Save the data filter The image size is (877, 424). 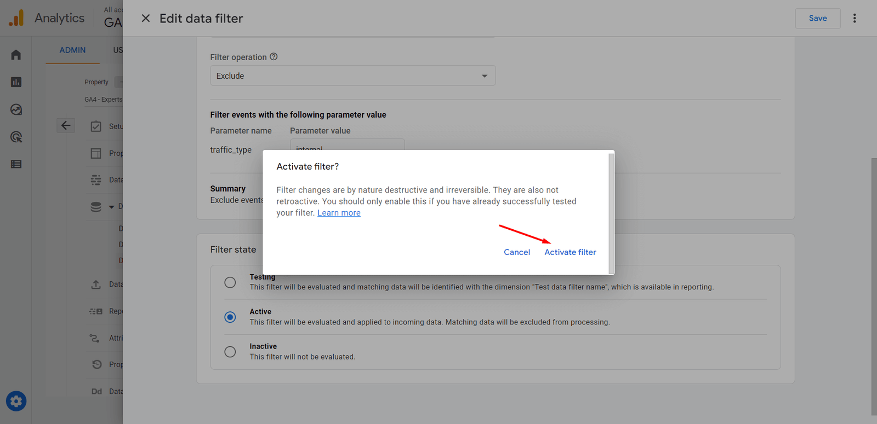click(818, 18)
